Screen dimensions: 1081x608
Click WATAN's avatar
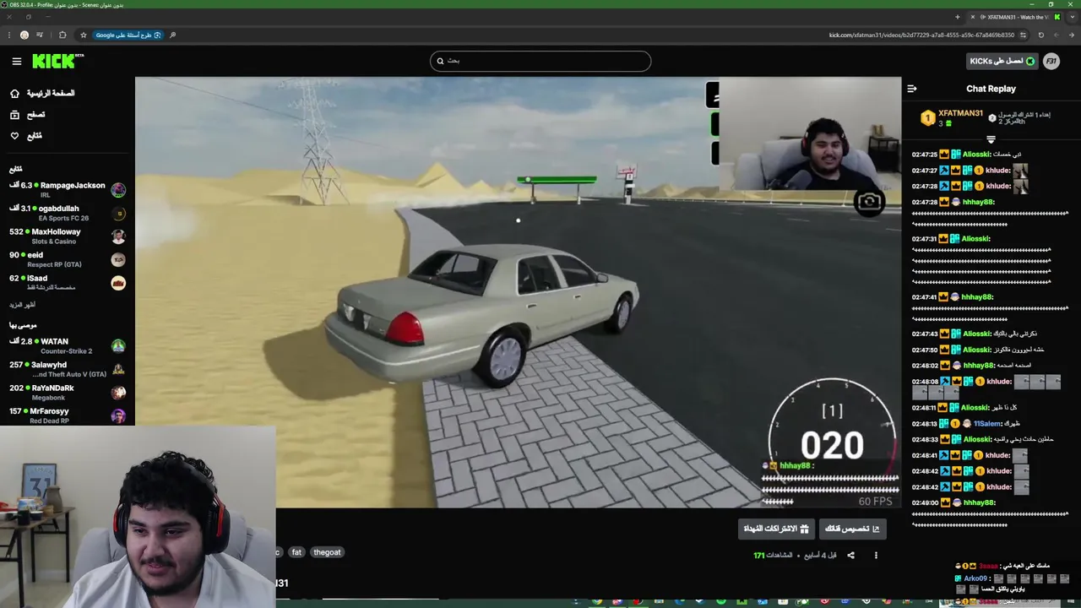pos(118,346)
